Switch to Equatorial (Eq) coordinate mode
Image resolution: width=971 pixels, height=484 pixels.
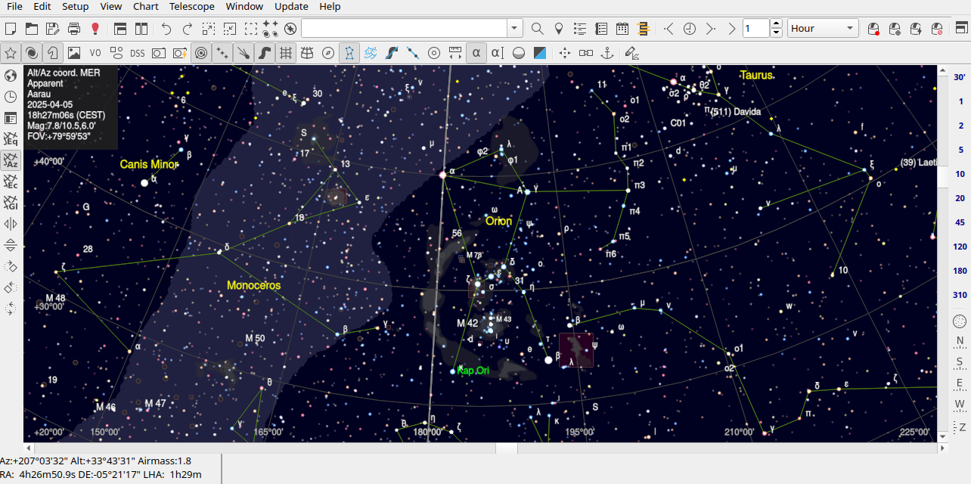[x=11, y=139]
